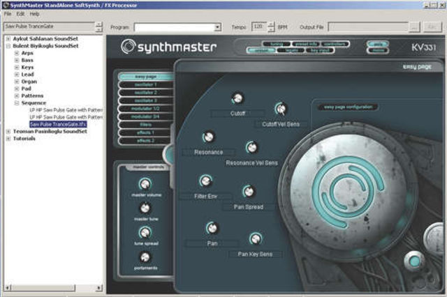Expand the Organ folder

tap(17, 82)
